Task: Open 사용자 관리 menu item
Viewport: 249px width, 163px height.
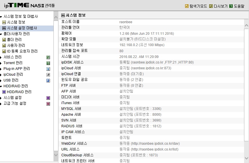Action: click(x=16, y=45)
